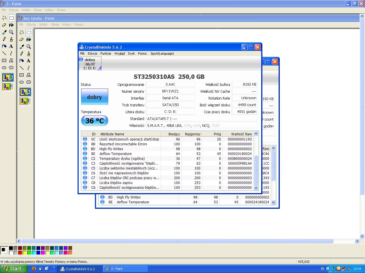Open Kolory menu in 3 - Paint
Viewport: 365px width, 273px height.
[49, 10]
